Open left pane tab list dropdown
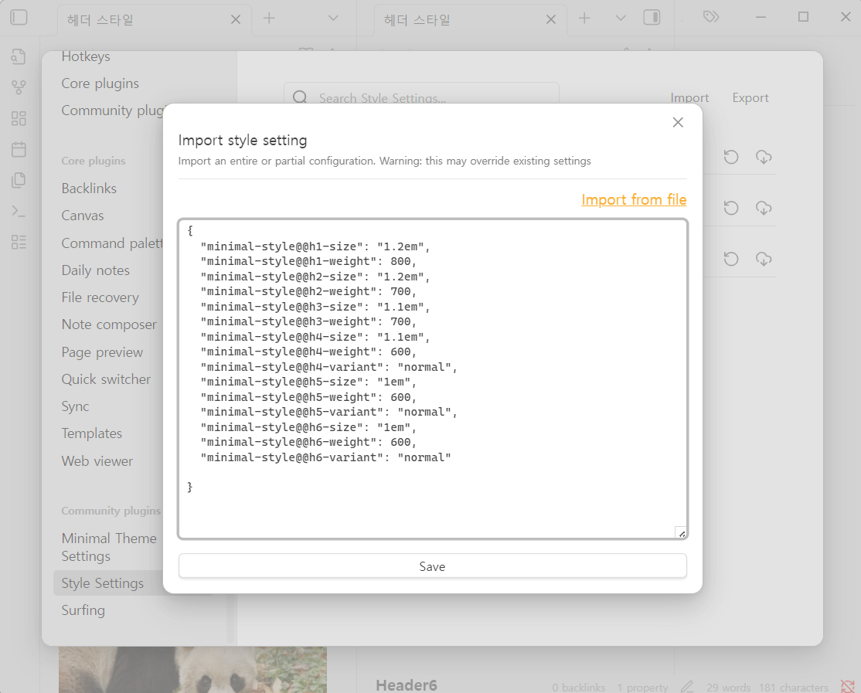 click(333, 18)
